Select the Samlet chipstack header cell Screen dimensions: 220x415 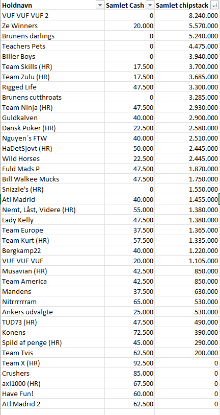click(187, 5)
